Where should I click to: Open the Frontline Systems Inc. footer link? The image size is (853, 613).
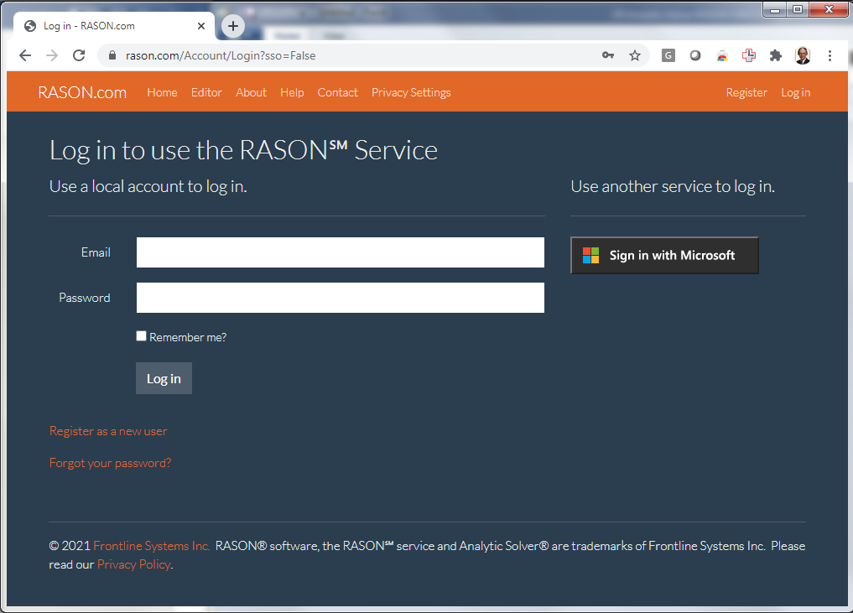pyautogui.click(x=151, y=546)
